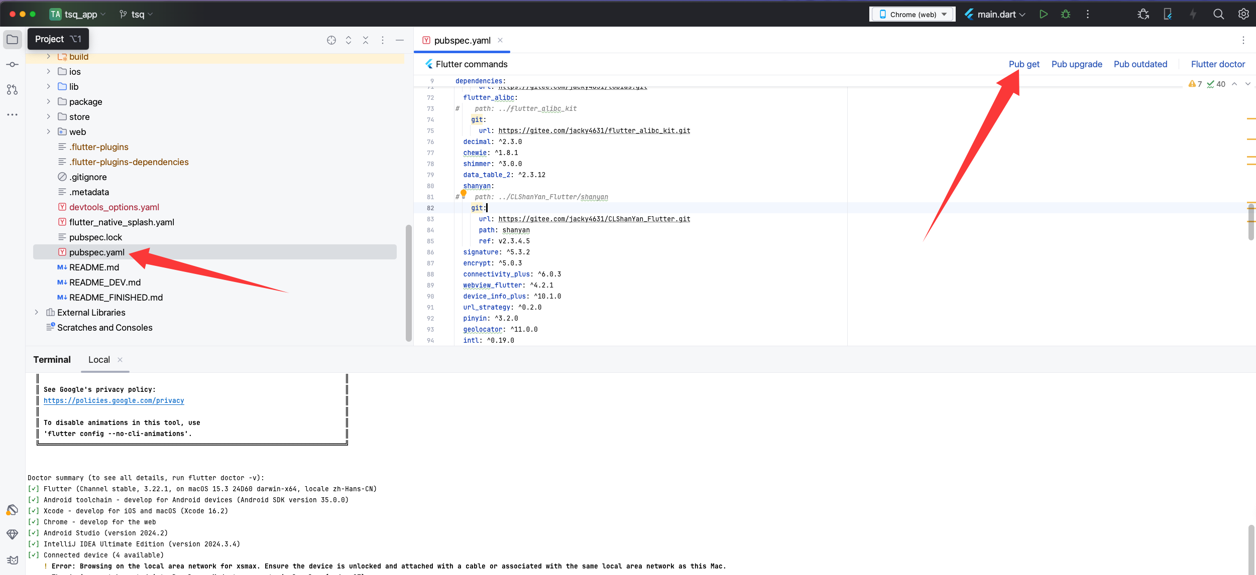
Task: Hide the Project panel with minus
Action: 400,40
